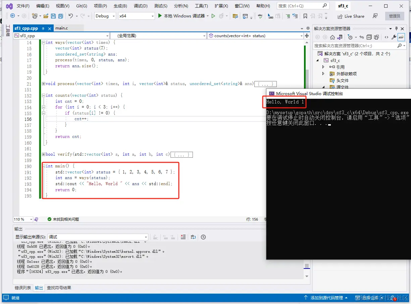Toggle Word Wrap in the Output panel

click(x=193, y=237)
